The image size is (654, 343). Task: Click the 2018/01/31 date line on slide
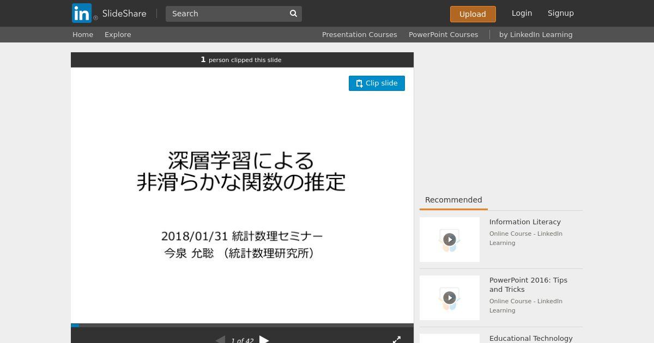coord(242,236)
